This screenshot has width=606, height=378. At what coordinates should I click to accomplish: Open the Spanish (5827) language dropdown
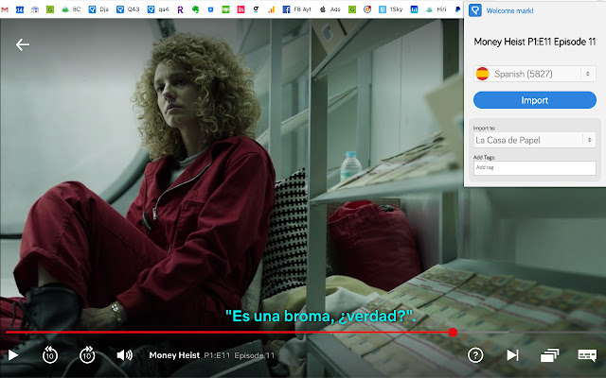point(534,74)
